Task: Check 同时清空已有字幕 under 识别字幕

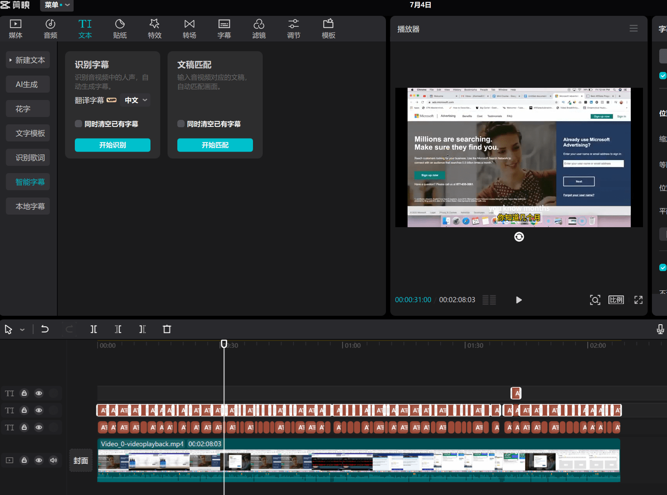Action: (78, 124)
